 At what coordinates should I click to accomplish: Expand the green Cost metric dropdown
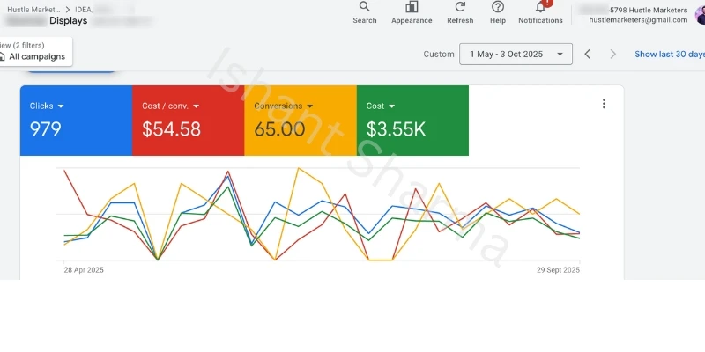click(391, 106)
